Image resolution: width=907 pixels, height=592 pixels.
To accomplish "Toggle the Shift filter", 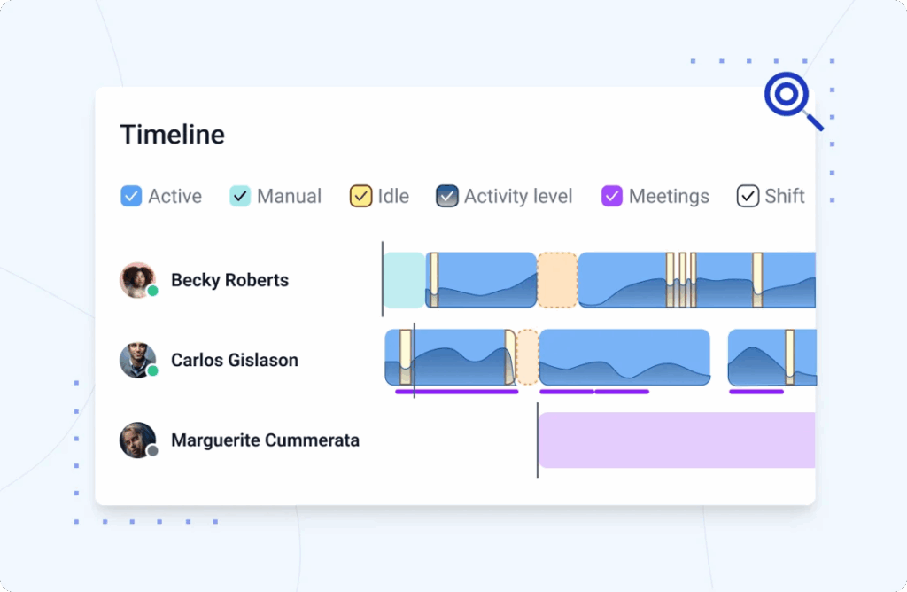I will pos(747,196).
